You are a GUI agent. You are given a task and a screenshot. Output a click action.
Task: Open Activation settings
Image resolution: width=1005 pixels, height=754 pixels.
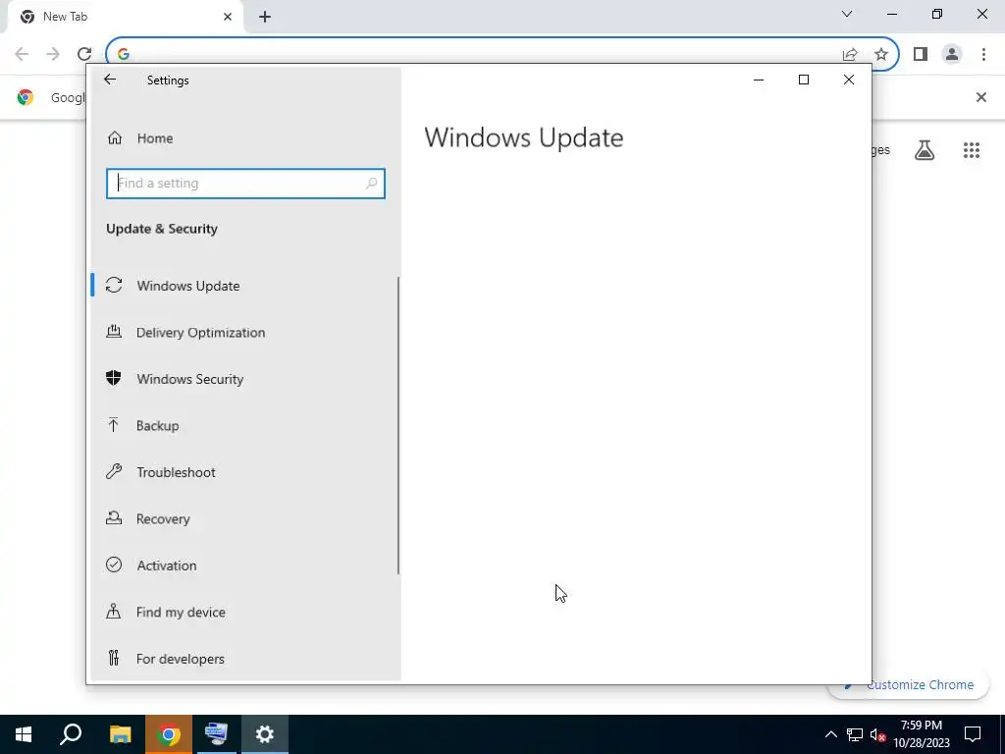246,565
